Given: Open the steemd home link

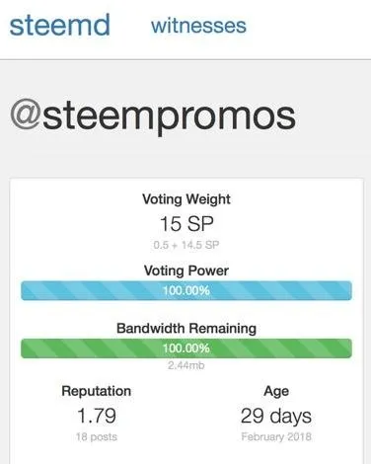Looking at the screenshot, I should pos(59,25).
